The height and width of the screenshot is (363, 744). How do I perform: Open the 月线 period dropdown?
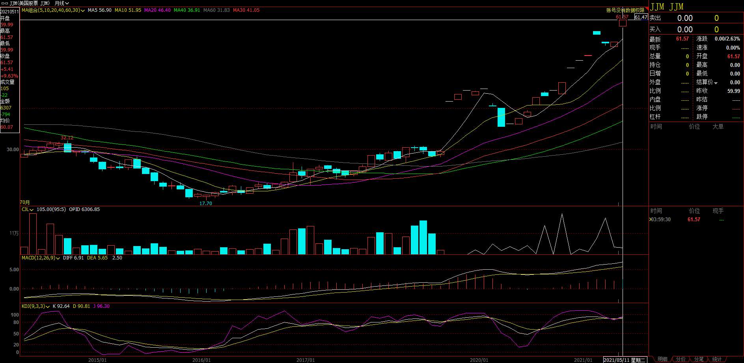[62, 3]
